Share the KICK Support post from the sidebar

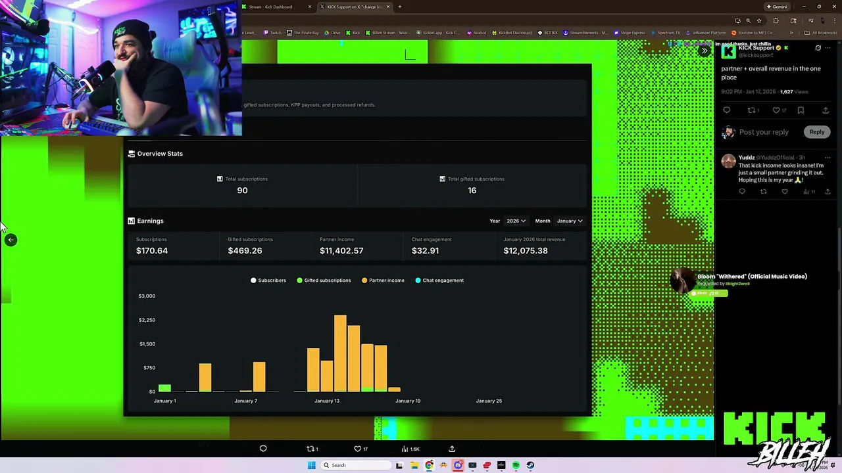click(826, 110)
